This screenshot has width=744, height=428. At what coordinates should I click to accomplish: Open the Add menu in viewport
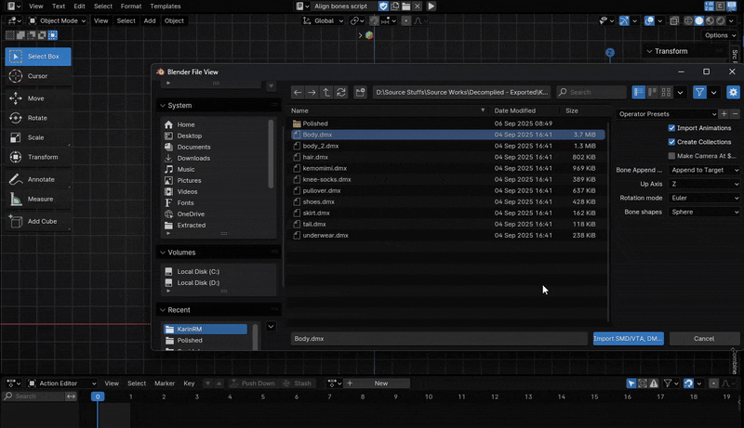150,20
